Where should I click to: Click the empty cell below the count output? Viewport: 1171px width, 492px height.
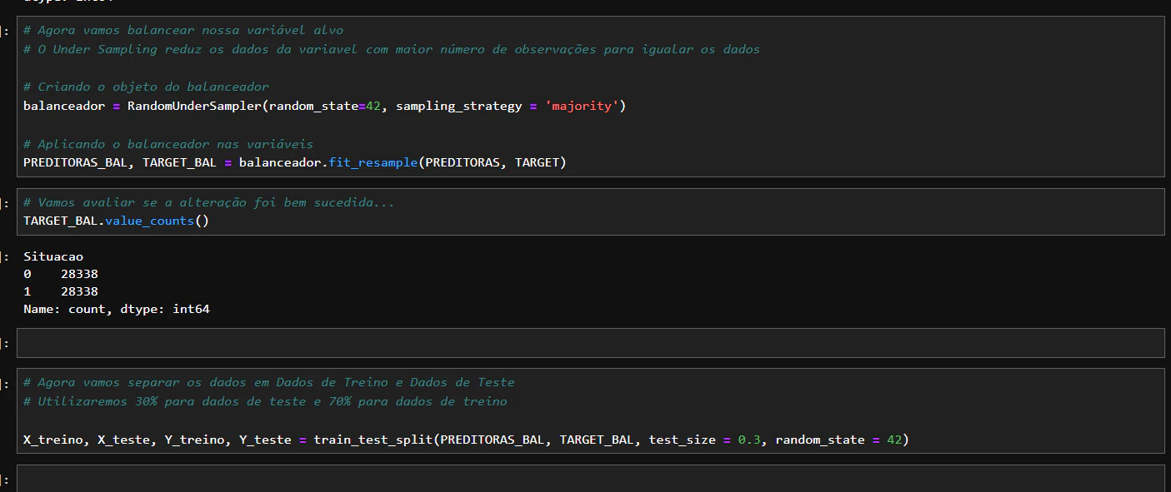(590, 343)
